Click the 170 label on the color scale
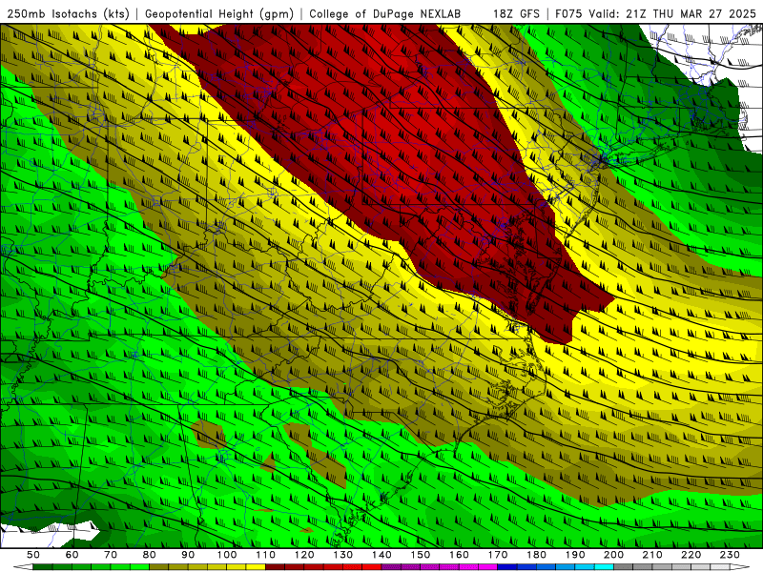763x572 pixels. pyautogui.click(x=498, y=555)
